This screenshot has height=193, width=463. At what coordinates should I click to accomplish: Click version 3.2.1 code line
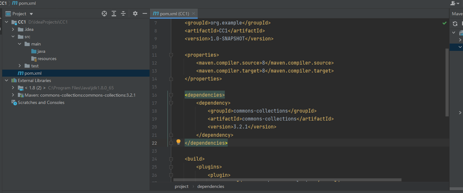242,127
